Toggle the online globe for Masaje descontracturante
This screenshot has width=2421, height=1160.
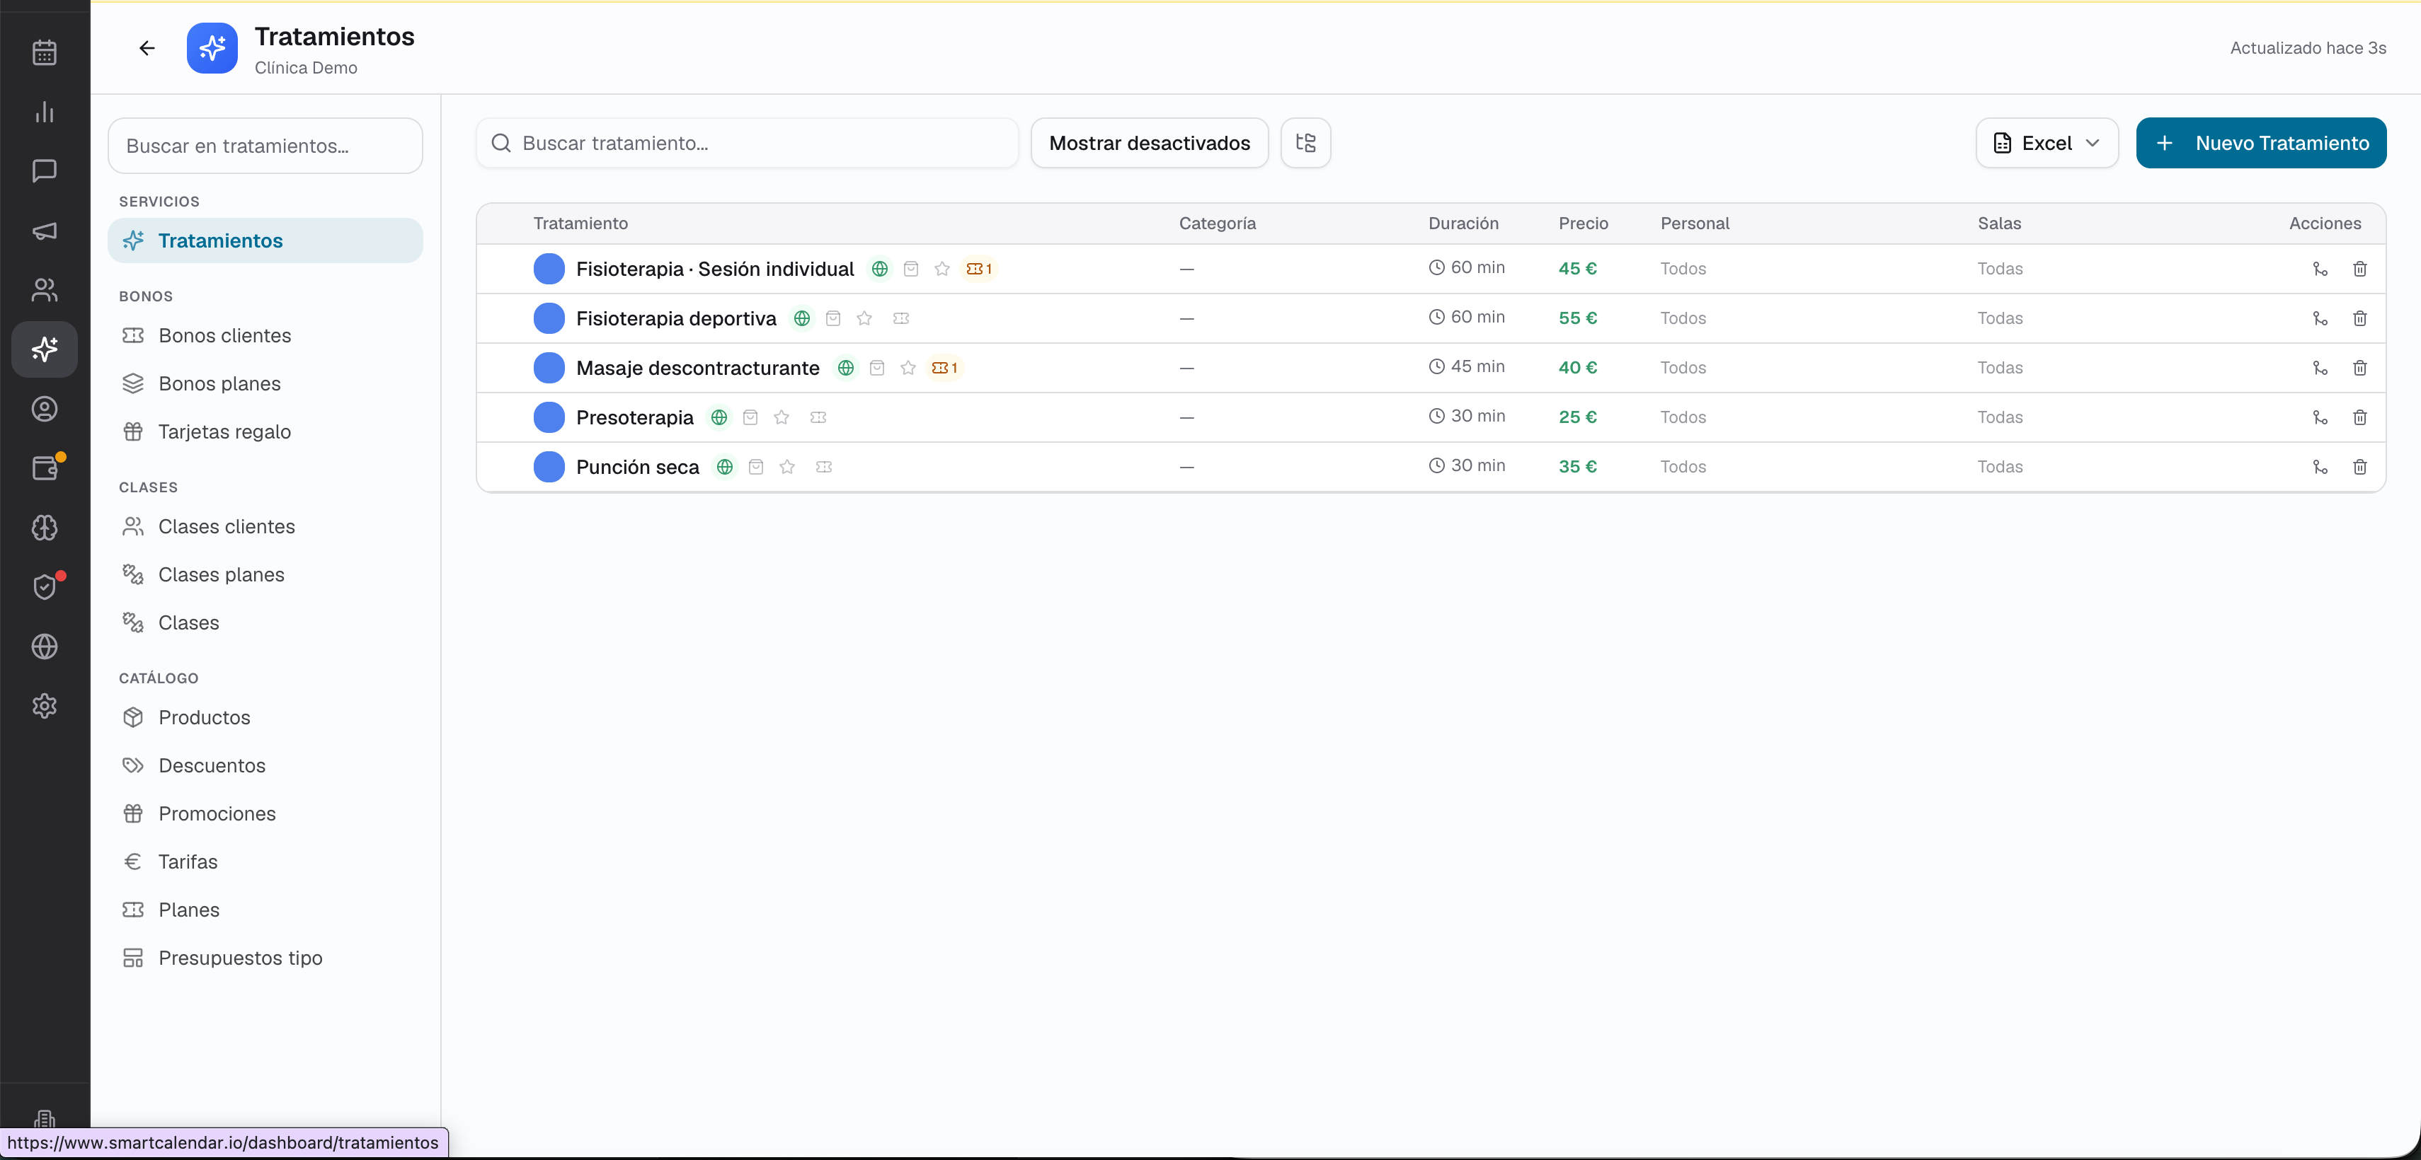click(x=846, y=369)
